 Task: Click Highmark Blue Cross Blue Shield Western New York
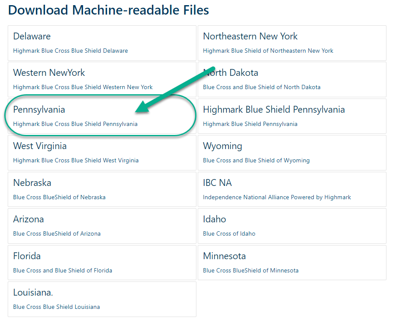point(83,87)
